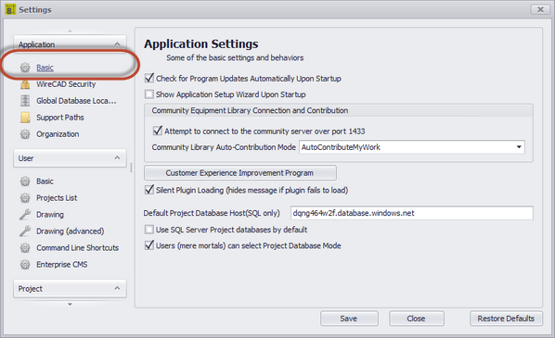Click the gear icon beside Command Line Shortcuts

tap(25, 248)
